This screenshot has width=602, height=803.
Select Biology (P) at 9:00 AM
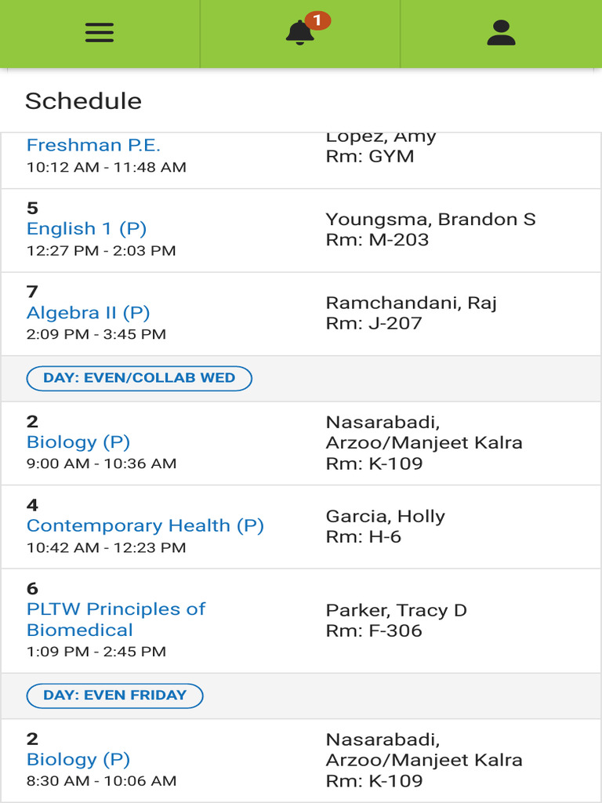pyautogui.click(x=78, y=442)
